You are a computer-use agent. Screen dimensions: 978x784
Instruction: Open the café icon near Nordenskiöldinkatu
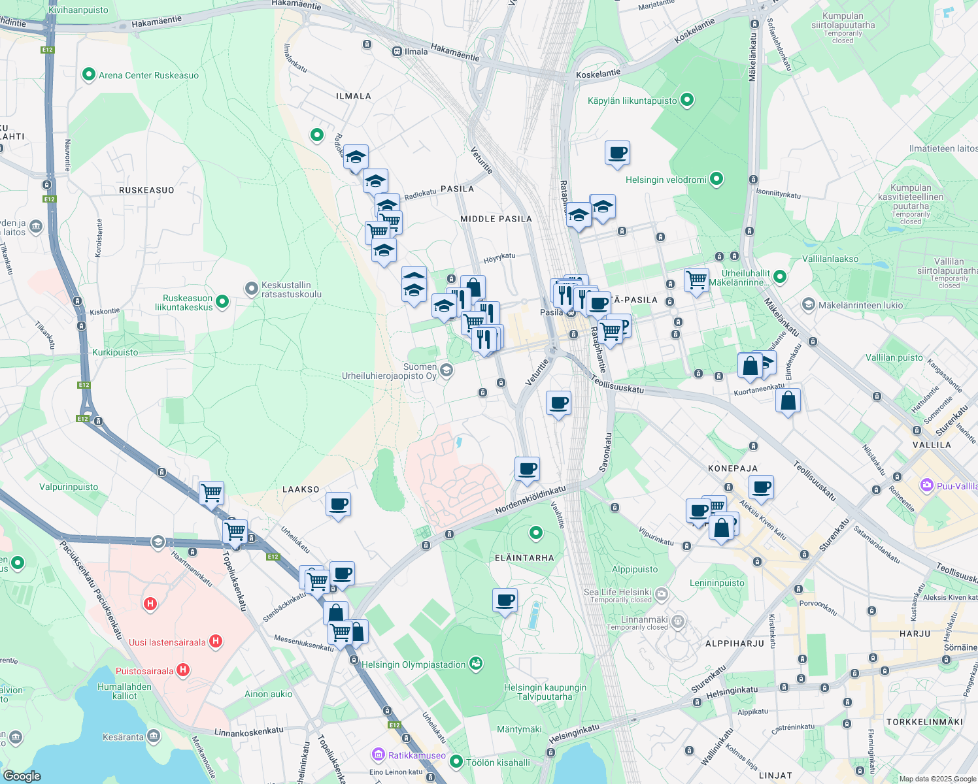[x=527, y=469]
